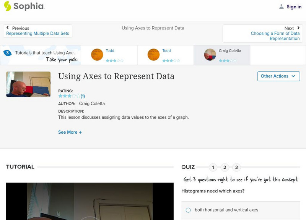Click the page title Using Axes to Represent Data heading
The height and width of the screenshot is (220, 306).
(x=116, y=76)
